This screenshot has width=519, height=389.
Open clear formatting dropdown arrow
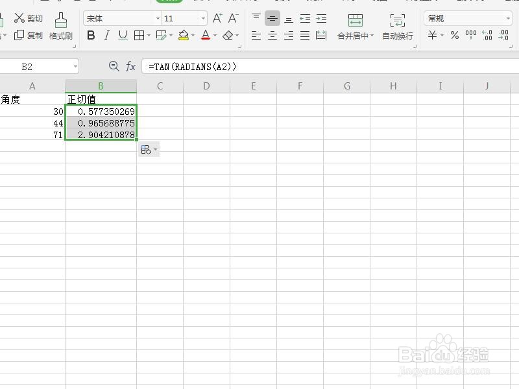237,36
